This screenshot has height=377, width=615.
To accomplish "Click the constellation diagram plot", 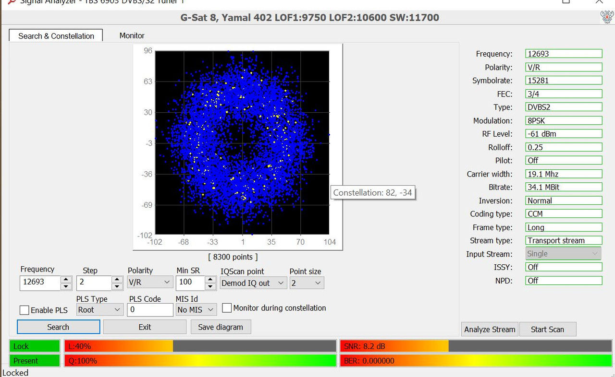I will [242, 142].
